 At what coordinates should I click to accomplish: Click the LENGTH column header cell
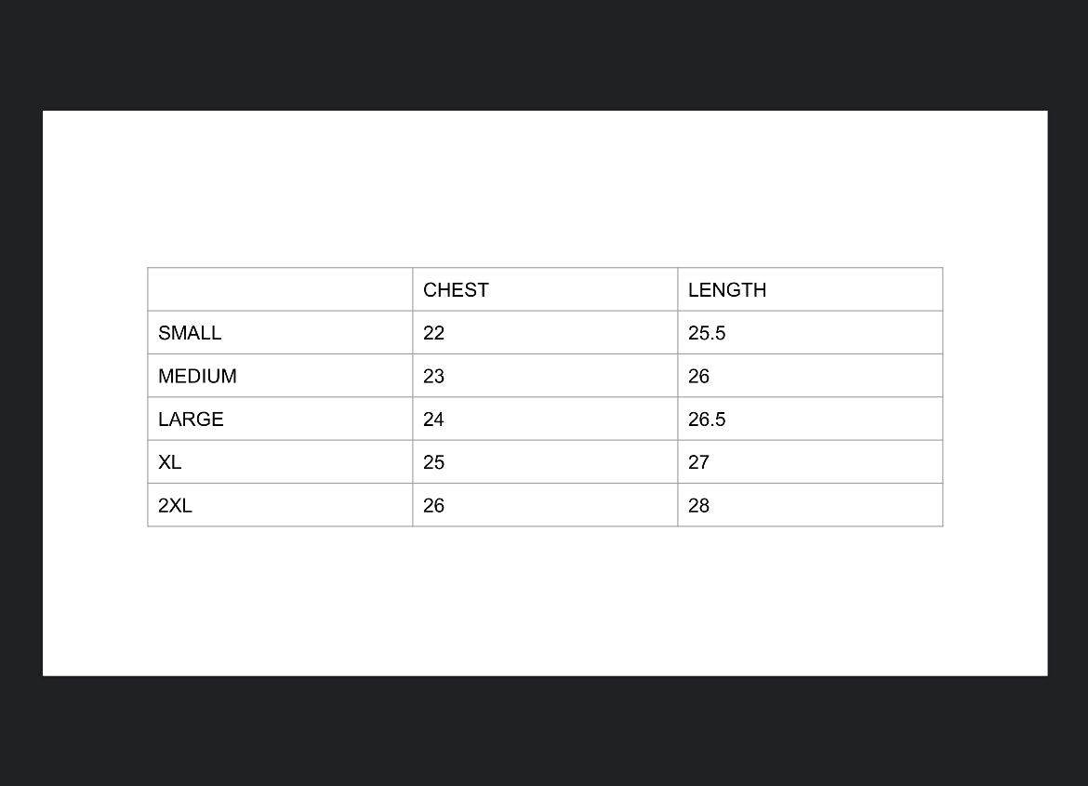point(727,290)
